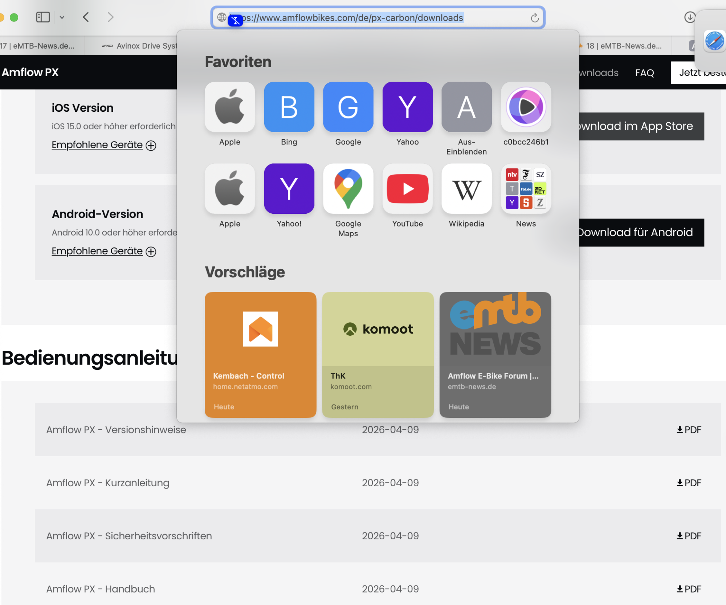Click the 'Amflow PX - Handbuch' row text
The width and height of the screenshot is (726, 605).
(101, 589)
